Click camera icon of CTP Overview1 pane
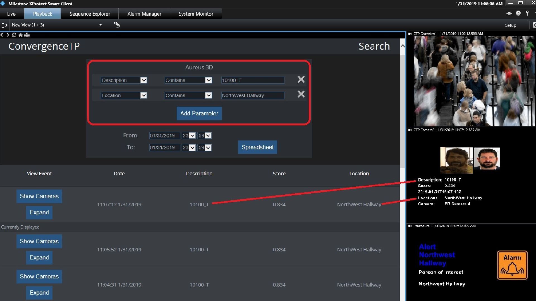The height and width of the screenshot is (301, 536). (x=410, y=34)
